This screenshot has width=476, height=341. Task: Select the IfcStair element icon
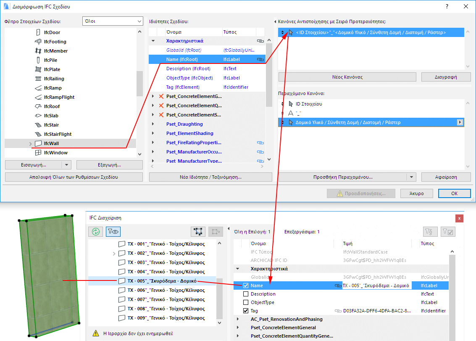(38, 125)
